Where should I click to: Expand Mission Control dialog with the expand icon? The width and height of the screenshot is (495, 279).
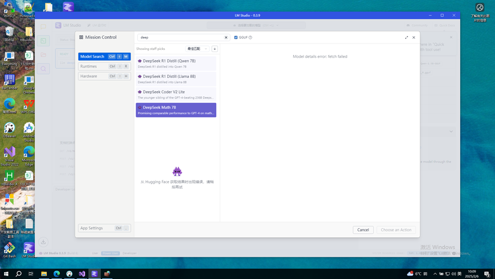[406, 37]
